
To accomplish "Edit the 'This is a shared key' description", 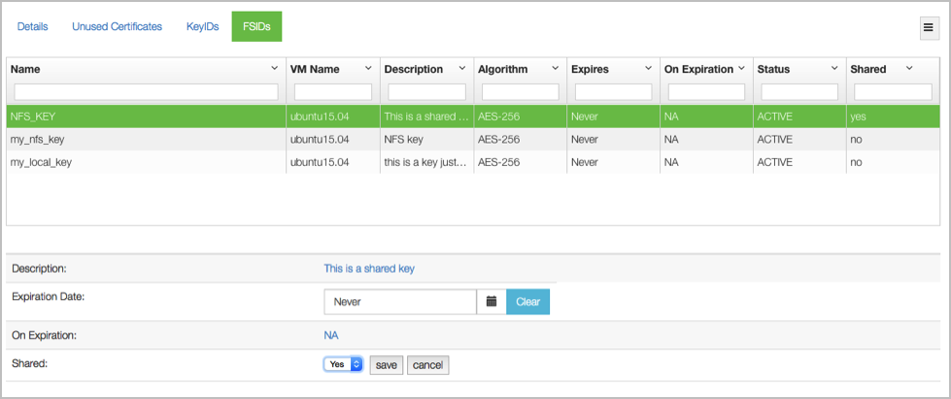I will pyautogui.click(x=369, y=268).
